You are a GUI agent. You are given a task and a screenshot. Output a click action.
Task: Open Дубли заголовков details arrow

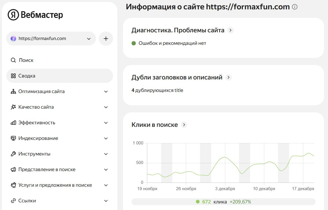pos(228,77)
